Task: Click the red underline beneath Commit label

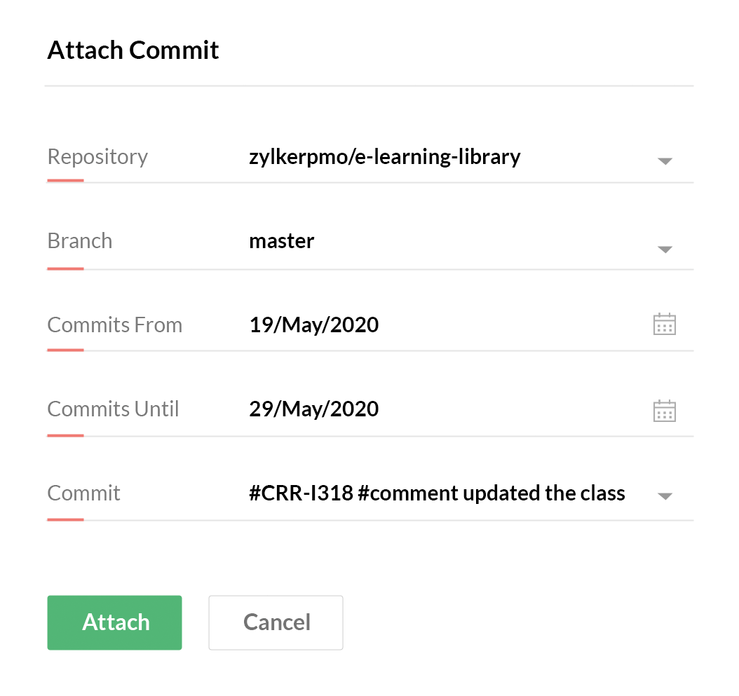Action: pos(65,519)
